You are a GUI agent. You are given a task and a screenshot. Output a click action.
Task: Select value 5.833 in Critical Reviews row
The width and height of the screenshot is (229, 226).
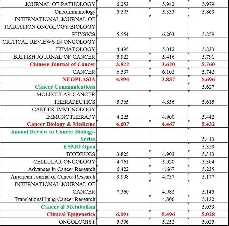208,49
